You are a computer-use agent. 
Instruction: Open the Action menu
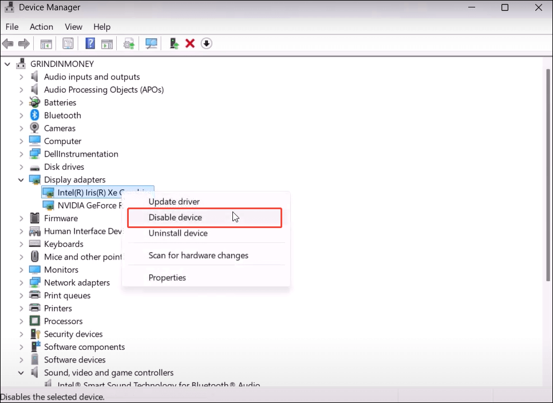pyautogui.click(x=41, y=27)
